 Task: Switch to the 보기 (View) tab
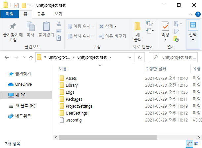[59, 14]
